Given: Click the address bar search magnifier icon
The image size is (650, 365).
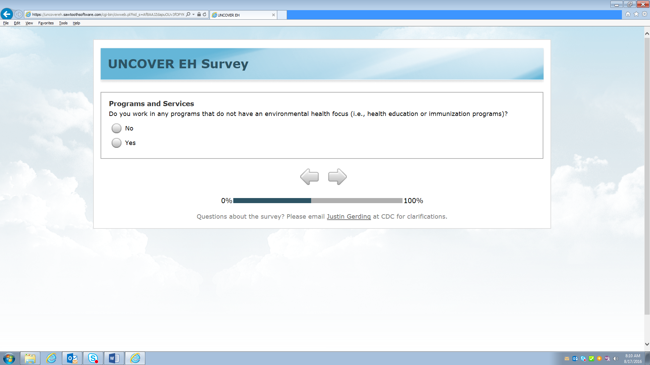Looking at the screenshot, I should pyautogui.click(x=188, y=15).
